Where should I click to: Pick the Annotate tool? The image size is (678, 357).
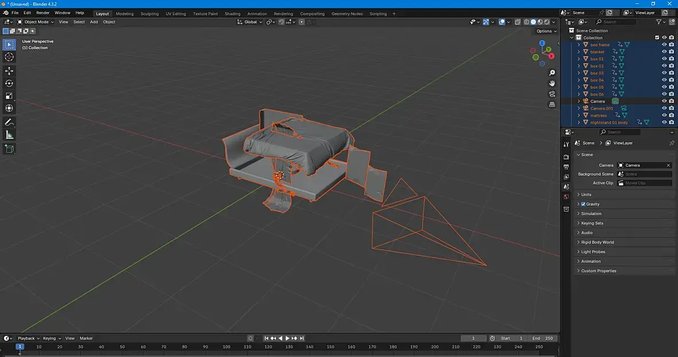(9, 123)
